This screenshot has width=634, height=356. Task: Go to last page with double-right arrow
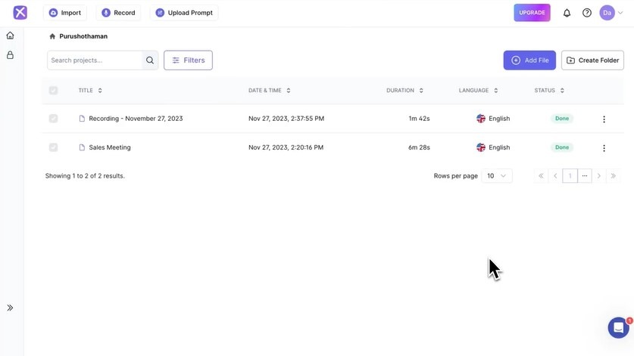614,176
